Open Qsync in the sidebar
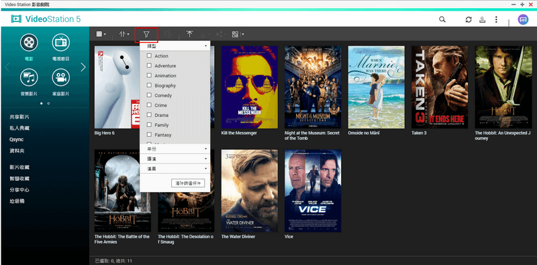The image size is (537, 265). (x=16, y=139)
